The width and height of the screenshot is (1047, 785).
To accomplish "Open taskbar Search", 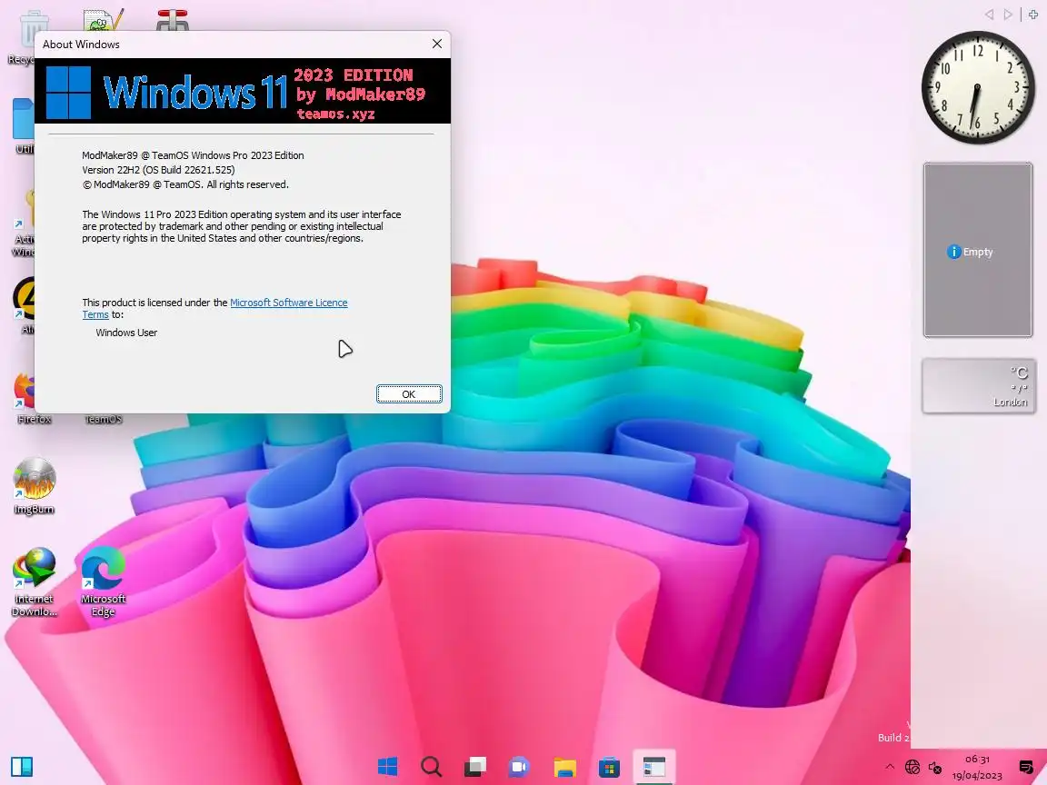I will click(432, 766).
